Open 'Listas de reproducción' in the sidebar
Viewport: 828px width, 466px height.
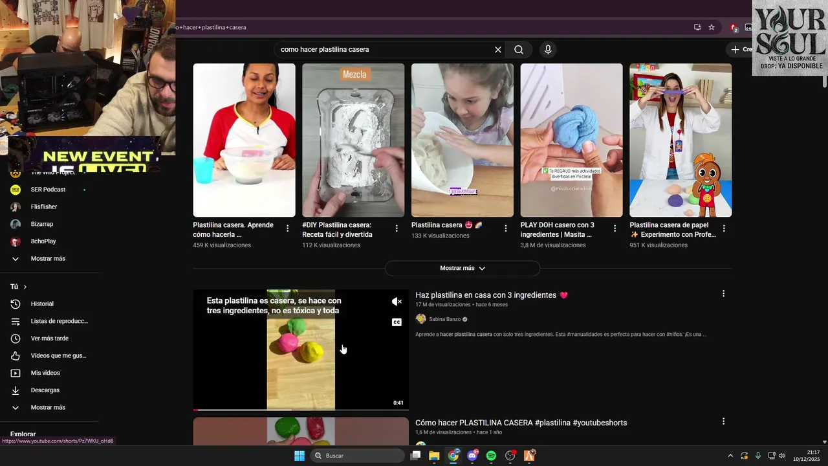tap(48, 321)
